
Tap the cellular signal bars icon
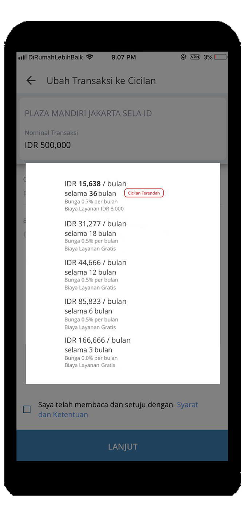22,57
